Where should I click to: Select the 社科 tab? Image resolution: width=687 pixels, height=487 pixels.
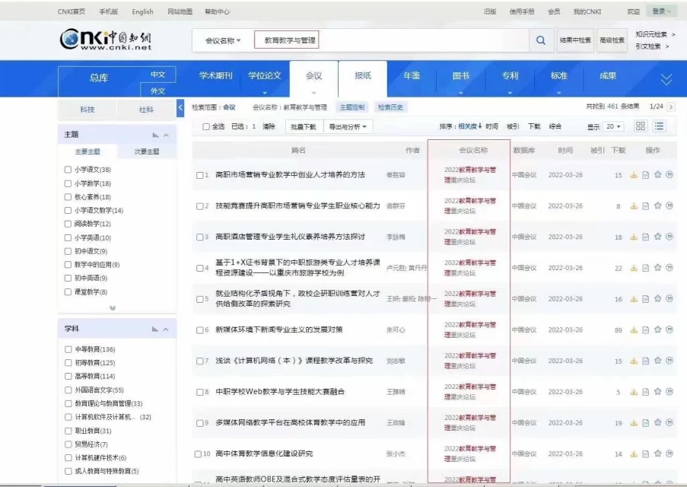tap(146, 109)
